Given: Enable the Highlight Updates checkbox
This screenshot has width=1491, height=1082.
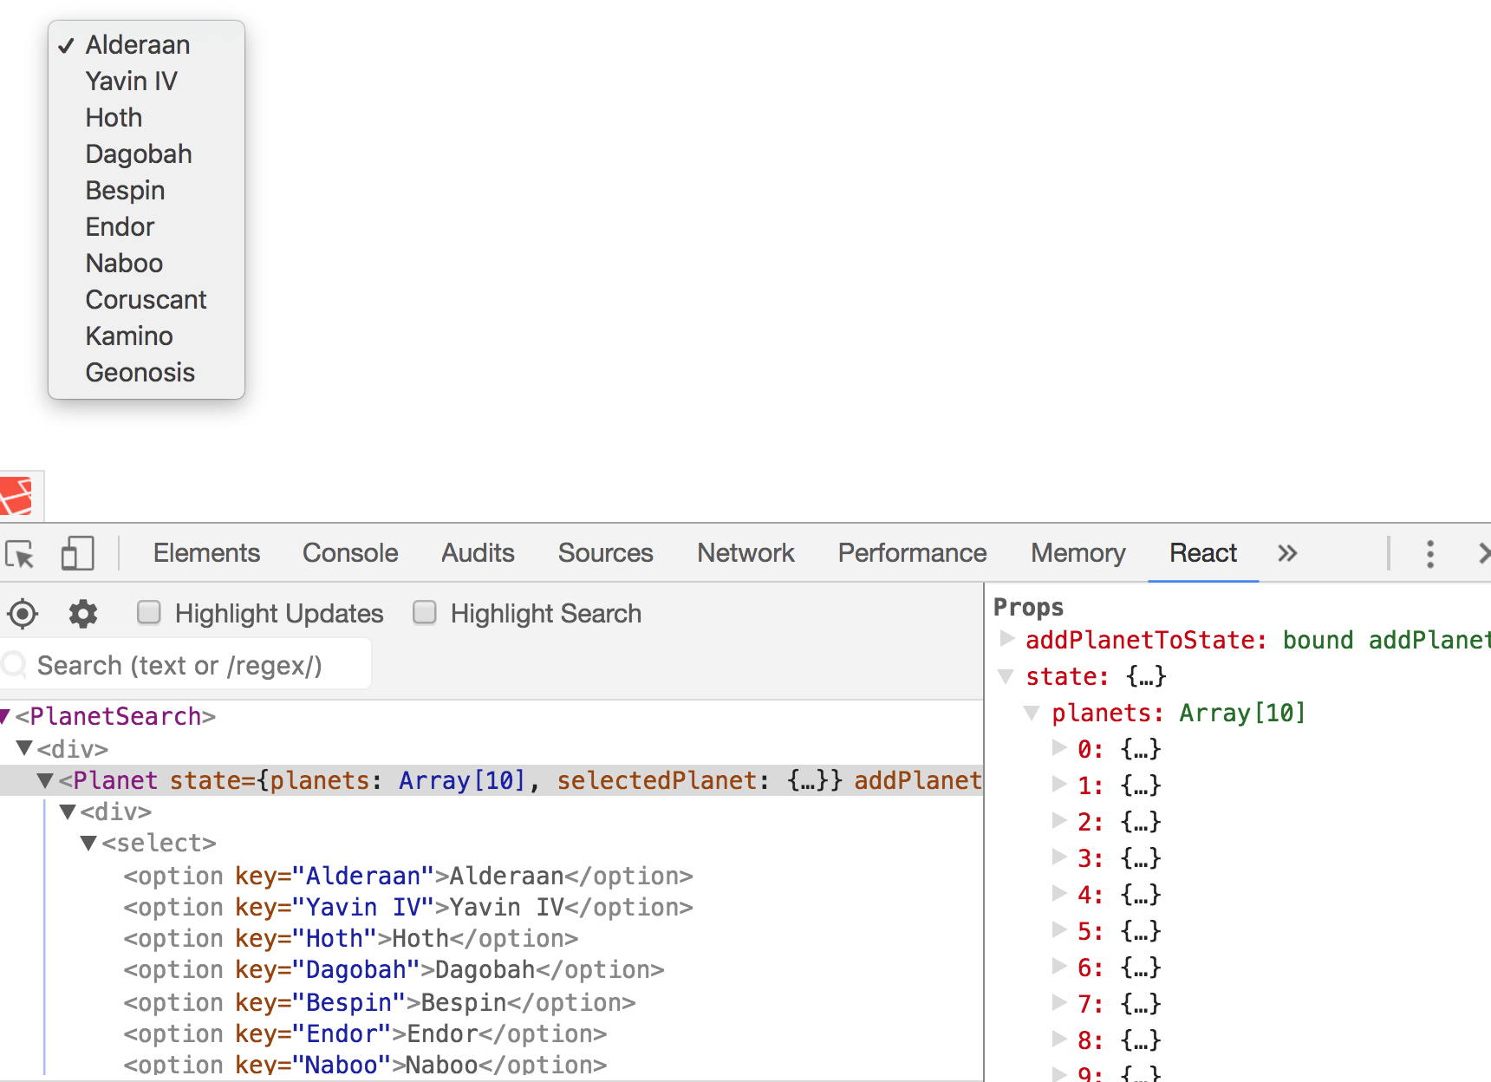Looking at the screenshot, I should (x=148, y=612).
